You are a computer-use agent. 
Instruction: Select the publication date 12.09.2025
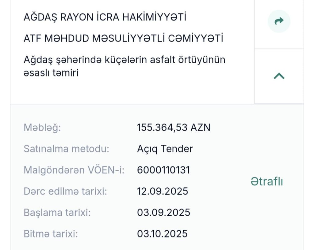point(163,191)
